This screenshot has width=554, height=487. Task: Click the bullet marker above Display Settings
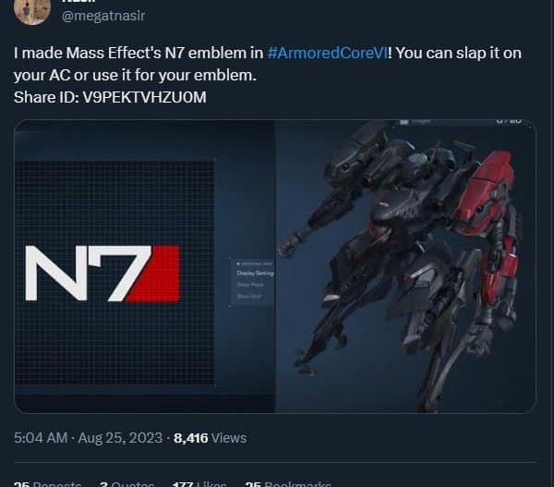click(238, 264)
